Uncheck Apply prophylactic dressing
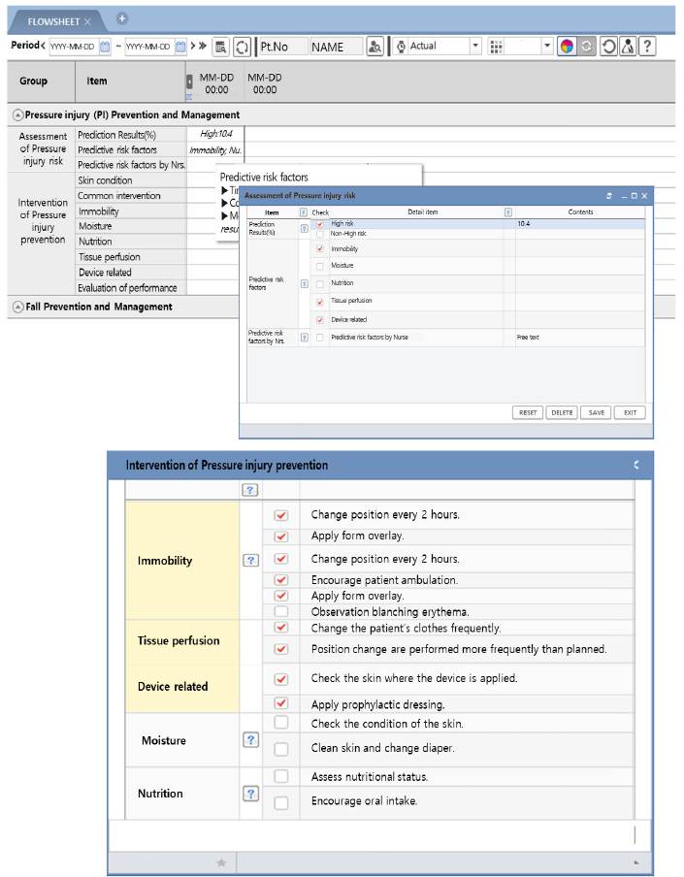 coord(281,703)
